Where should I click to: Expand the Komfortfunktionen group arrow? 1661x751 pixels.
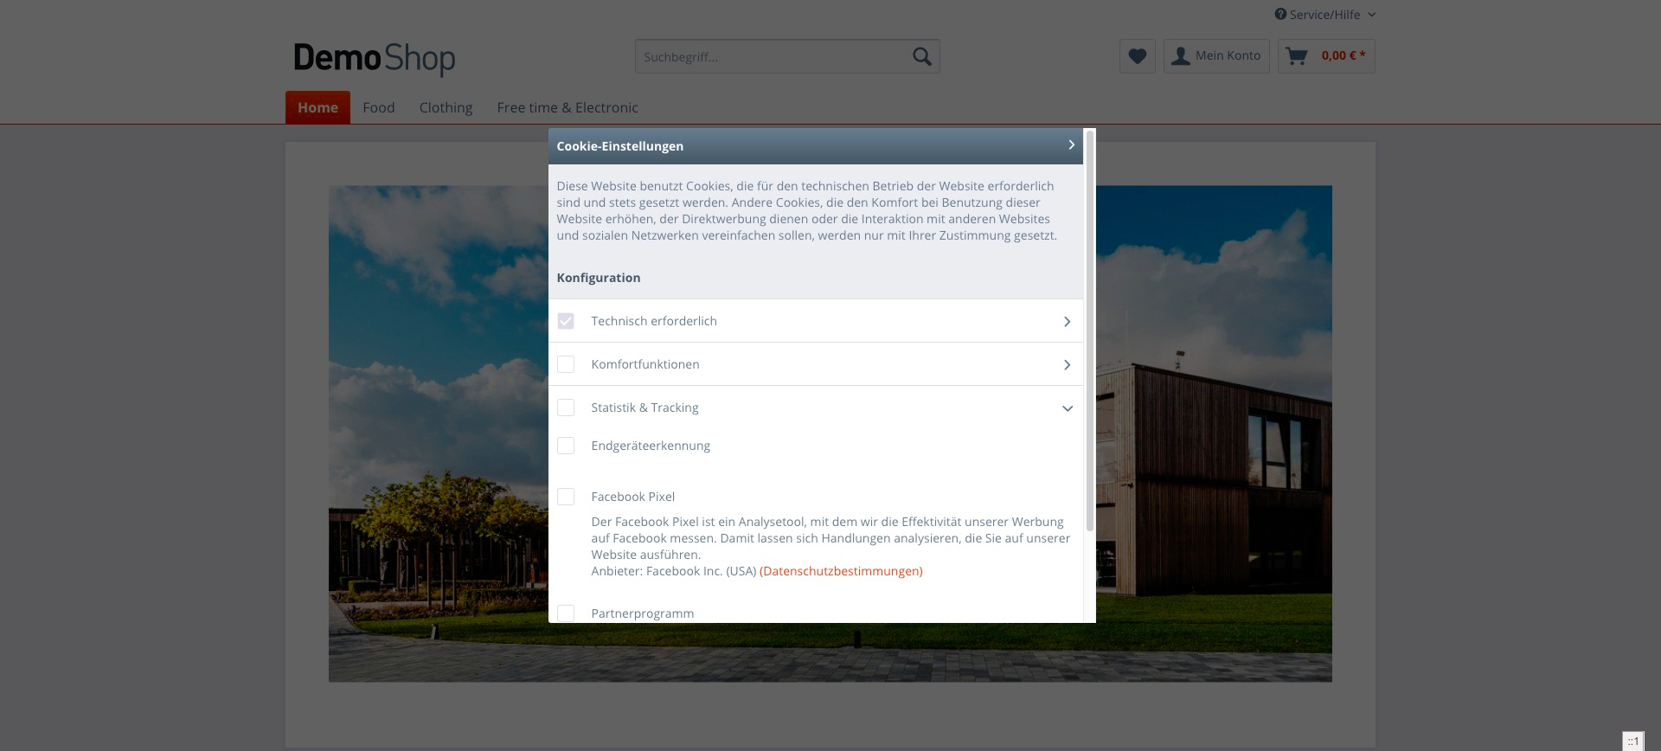(x=1067, y=365)
